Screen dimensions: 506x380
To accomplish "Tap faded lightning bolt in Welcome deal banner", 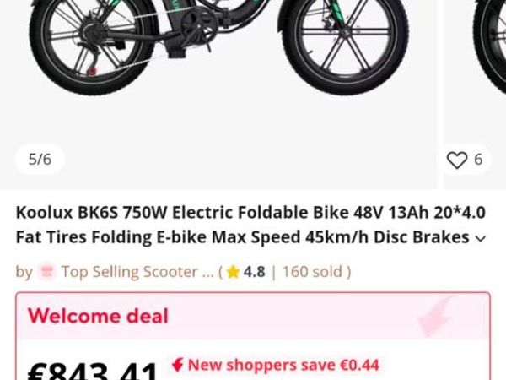I will pos(433,317).
